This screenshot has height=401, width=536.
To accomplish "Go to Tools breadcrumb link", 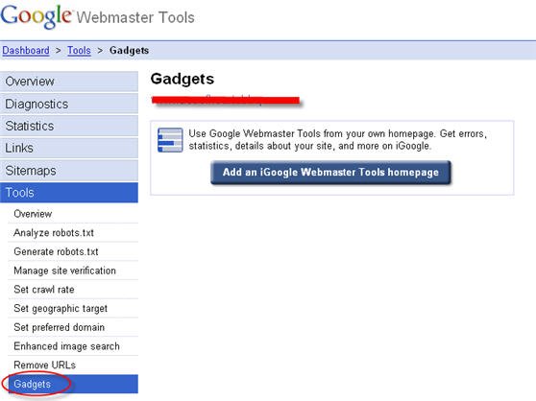I will coord(79,51).
